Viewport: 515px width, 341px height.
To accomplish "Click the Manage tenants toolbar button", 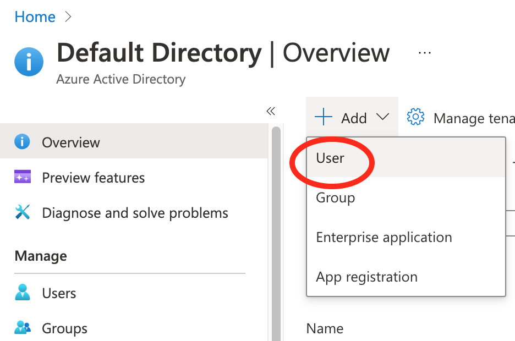I will (473, 118).
